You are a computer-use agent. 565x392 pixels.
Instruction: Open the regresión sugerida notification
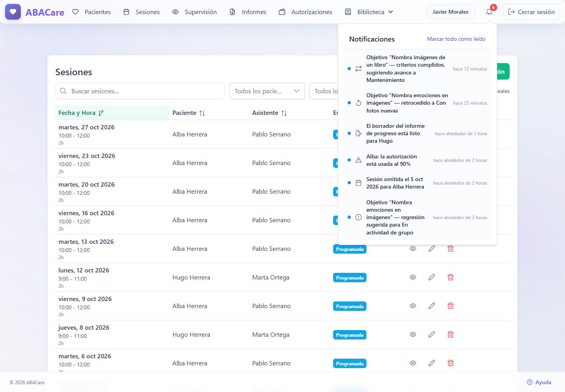(417, 217)
